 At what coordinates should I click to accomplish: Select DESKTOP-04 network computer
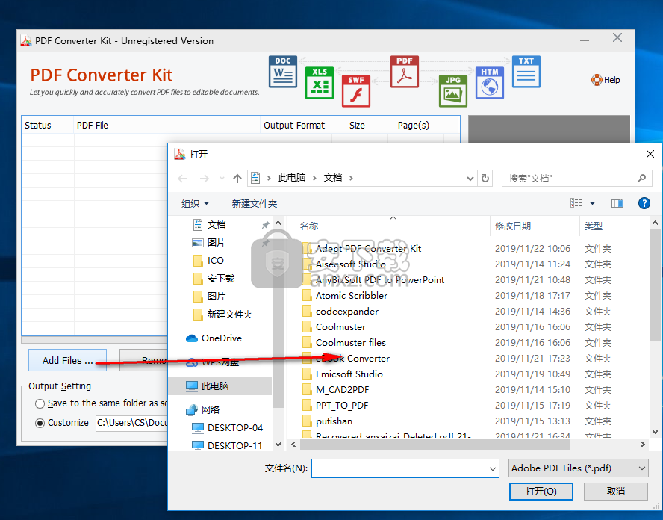235,428
